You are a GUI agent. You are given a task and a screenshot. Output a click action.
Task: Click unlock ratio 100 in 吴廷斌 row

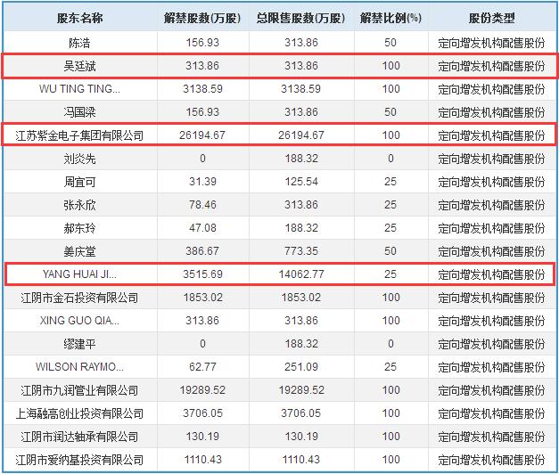pos(390,66)
